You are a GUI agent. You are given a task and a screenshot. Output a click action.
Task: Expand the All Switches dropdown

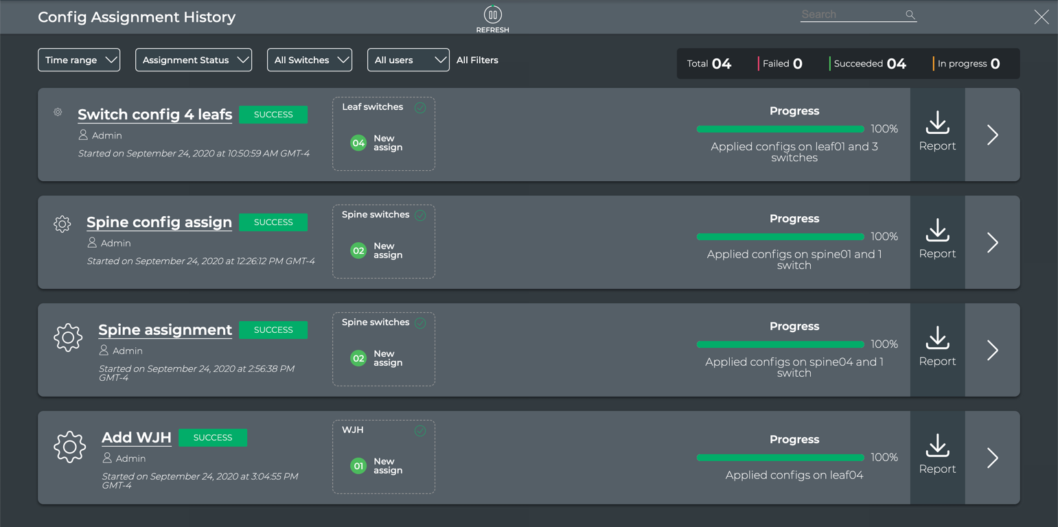[x=309, y=60]
